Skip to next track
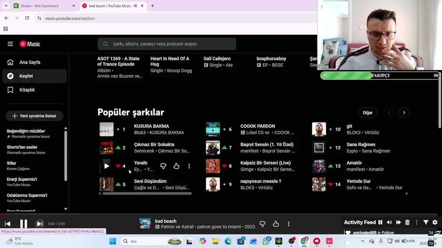Screen dimensions: 442x248 tap(39, 224)
